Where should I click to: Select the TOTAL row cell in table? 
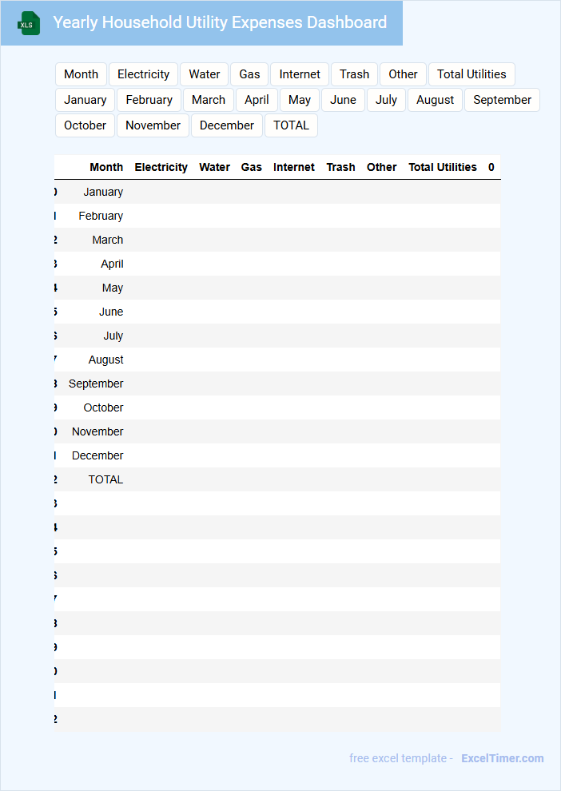click(x=105, y=479)
